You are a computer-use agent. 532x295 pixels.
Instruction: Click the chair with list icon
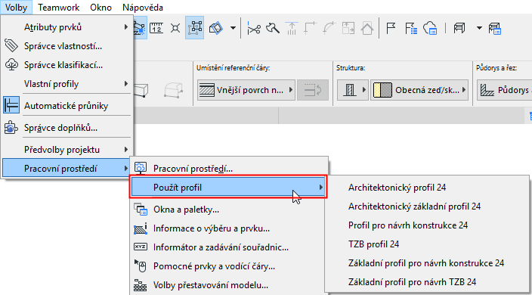pyautogui.click(x=495, y=28)
